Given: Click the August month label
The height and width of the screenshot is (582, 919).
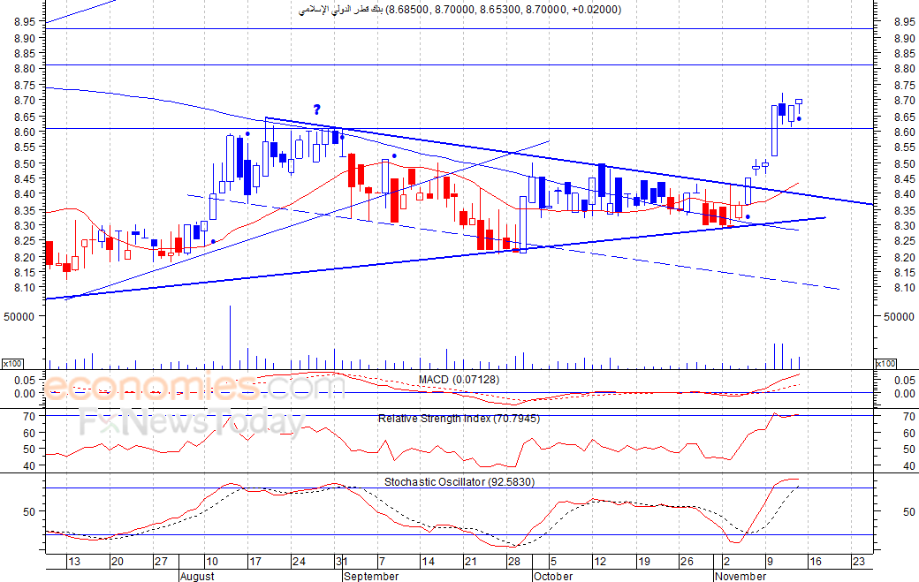Looking at the screenshot, I should pos(198,576).
